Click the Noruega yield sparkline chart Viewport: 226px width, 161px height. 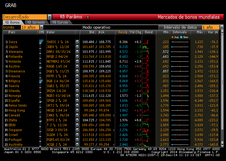pyautogui.click(x=146, y=96)
